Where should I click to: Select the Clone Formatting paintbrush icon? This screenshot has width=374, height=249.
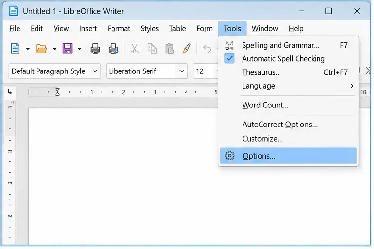click(187, 49)
